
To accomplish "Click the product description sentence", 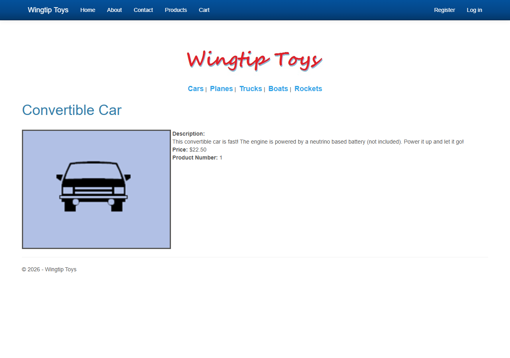I will pos(318,142).
